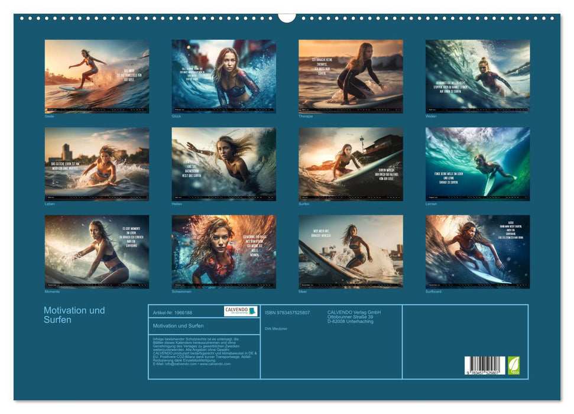Image resolution: width=574 pixels, height=414 pixels.
Task: Click the large Motivation und Surfen heading
Action: coord(74,315)
